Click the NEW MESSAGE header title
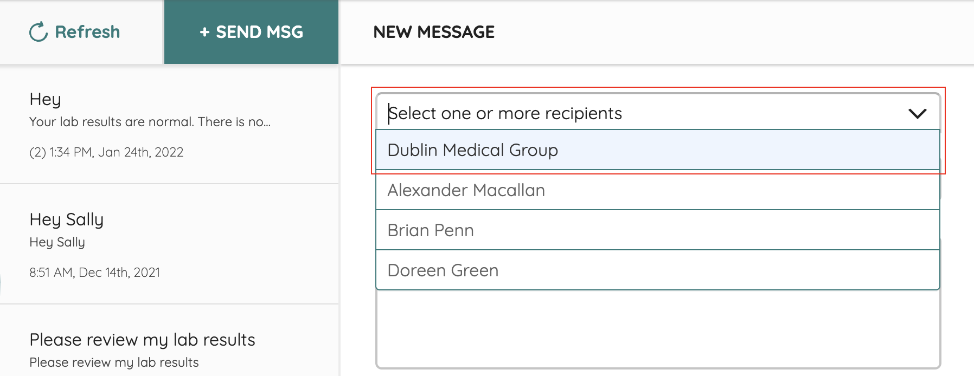 pos(434,32)
